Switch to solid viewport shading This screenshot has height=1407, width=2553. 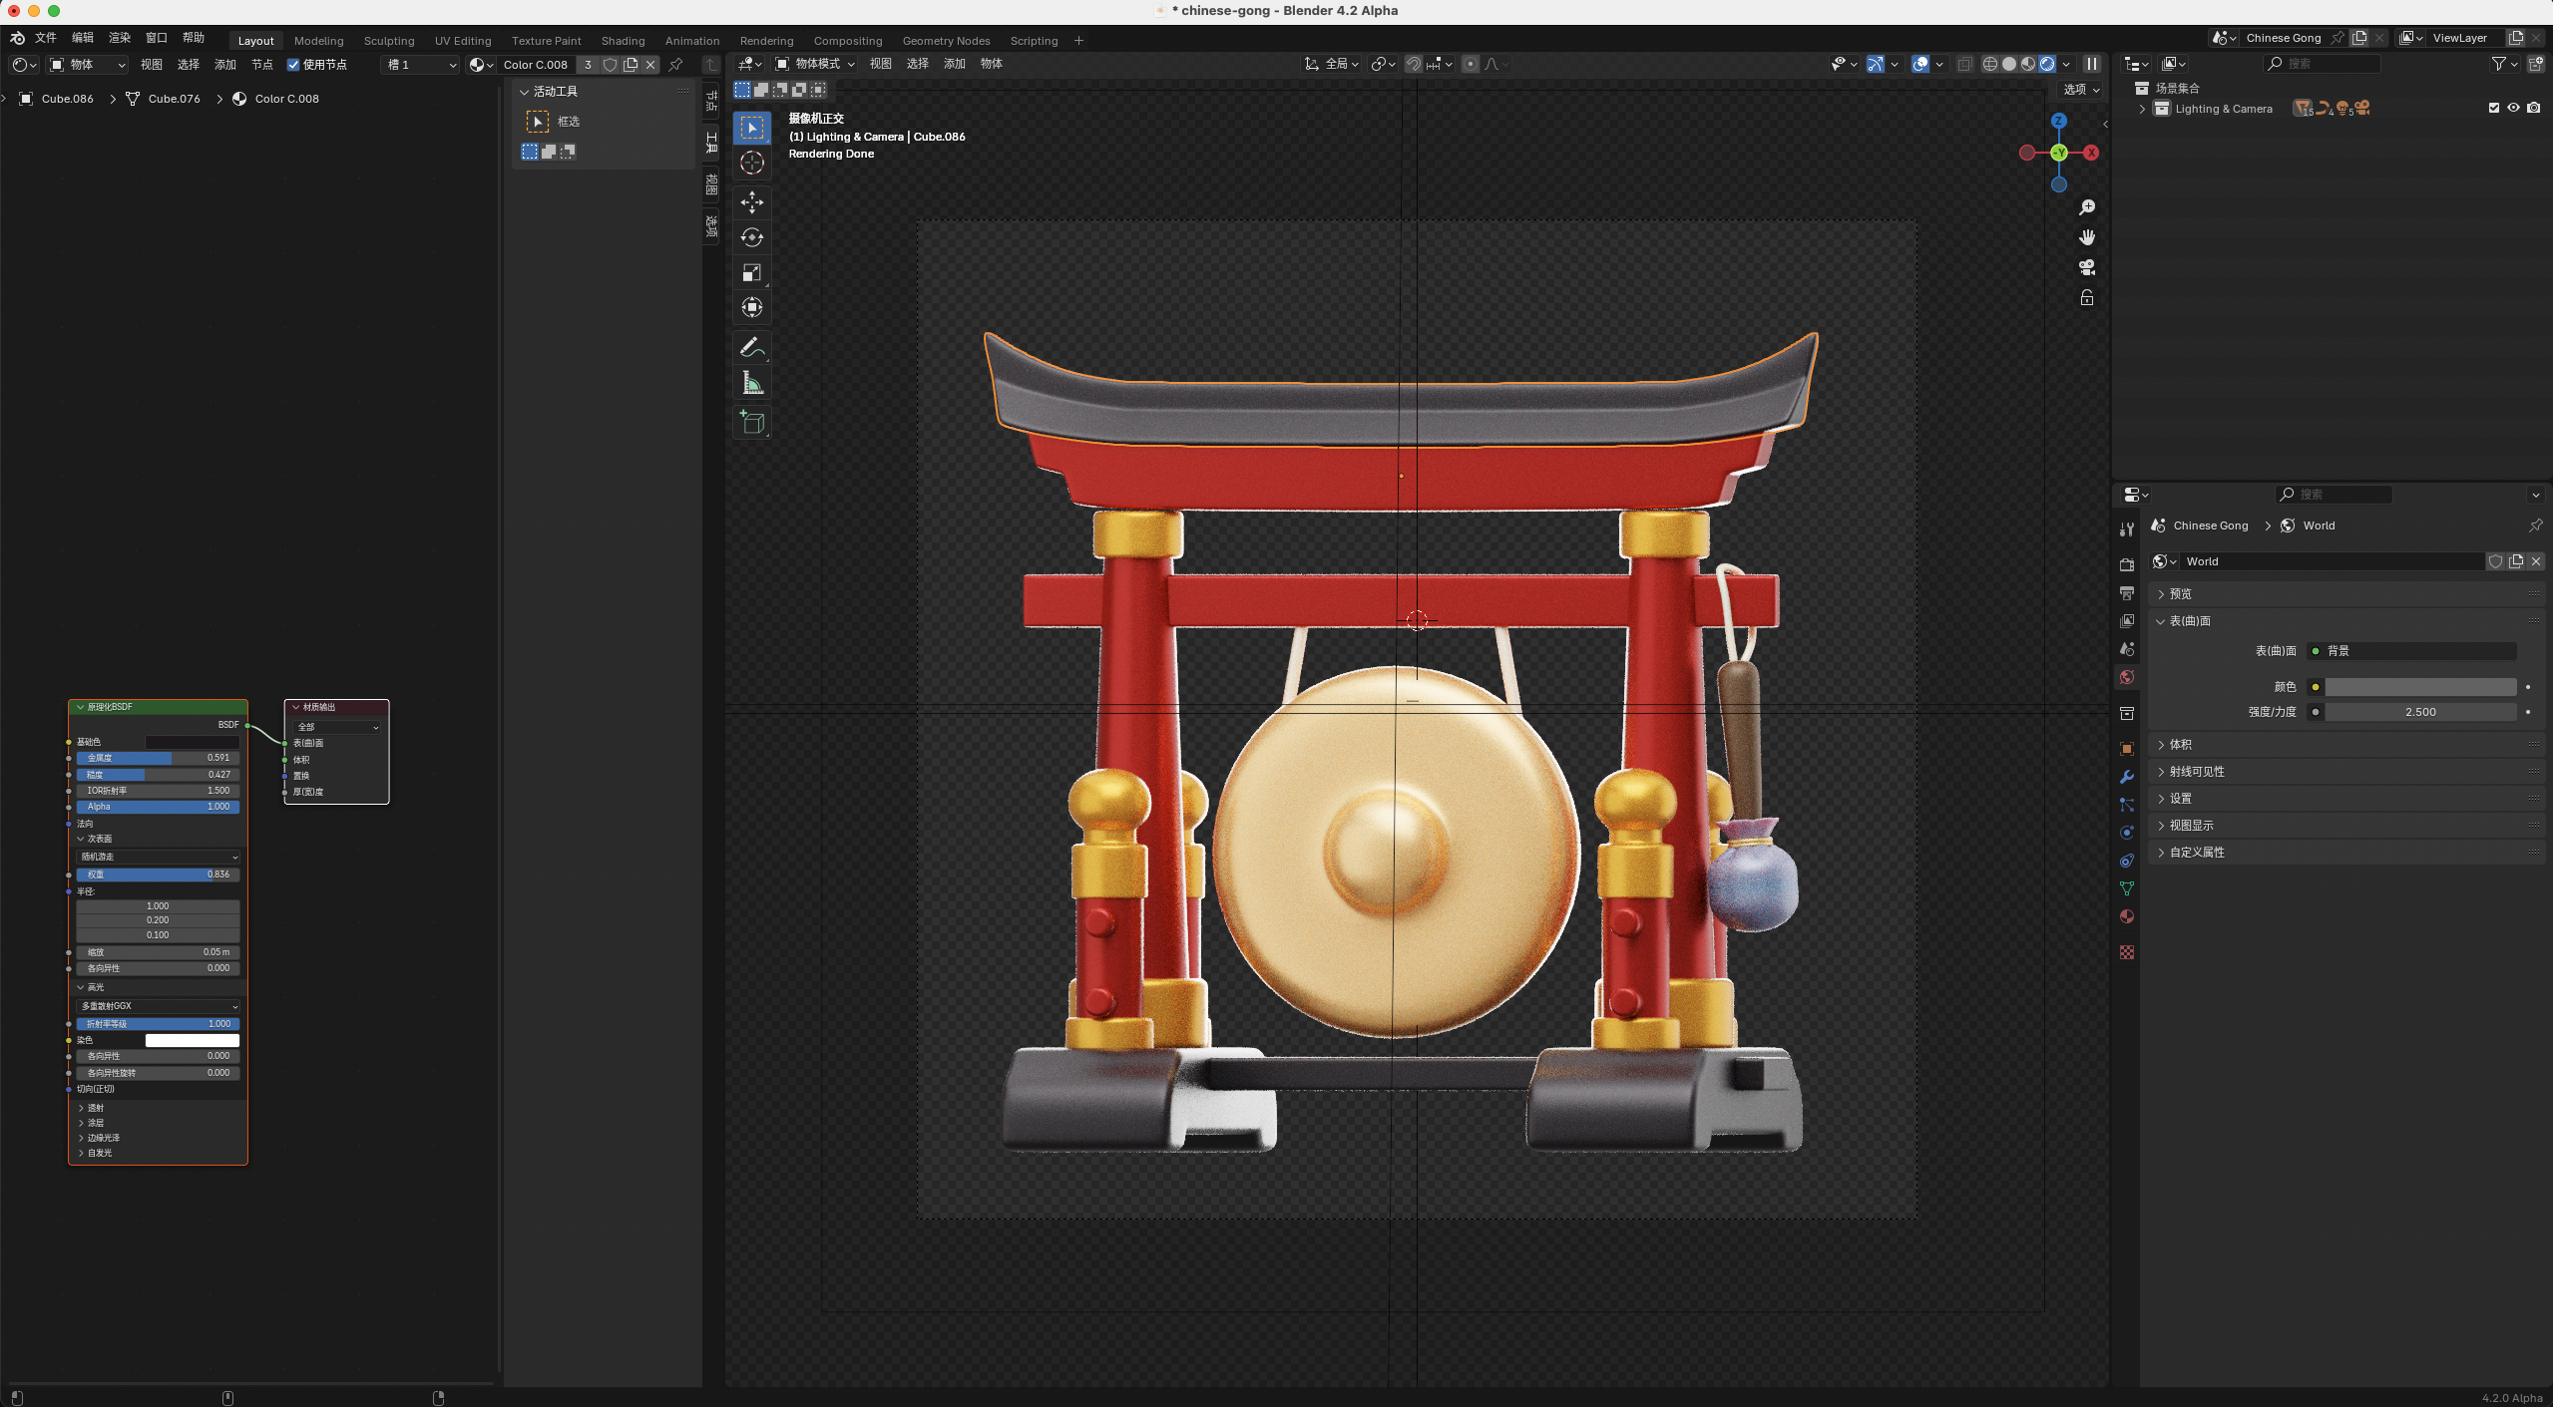(x=2009, y=64)
